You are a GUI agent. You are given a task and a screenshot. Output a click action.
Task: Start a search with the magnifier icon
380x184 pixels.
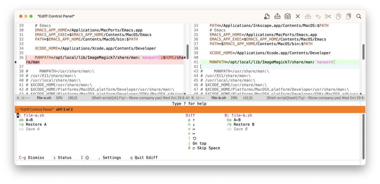359,16
